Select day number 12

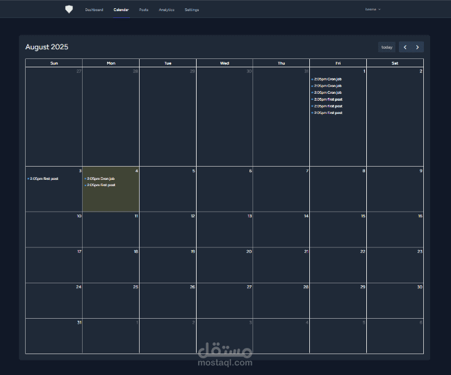[192, 216]
